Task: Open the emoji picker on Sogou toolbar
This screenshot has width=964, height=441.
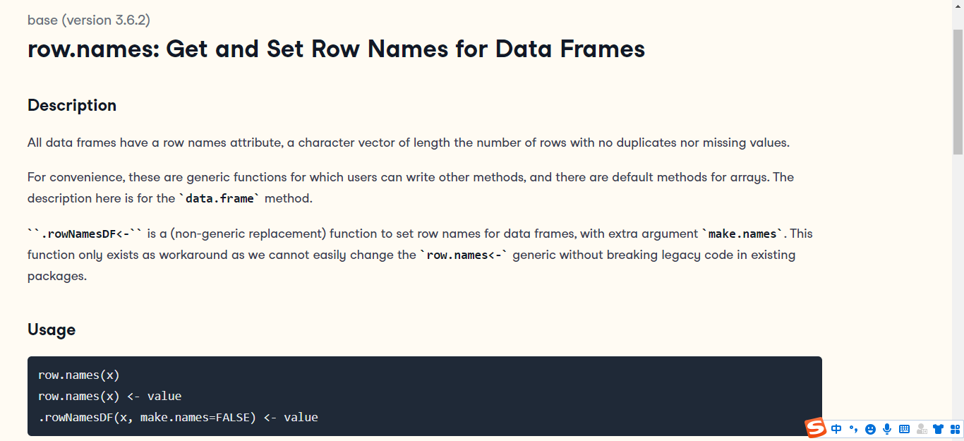Action: (x=870, y=428)
